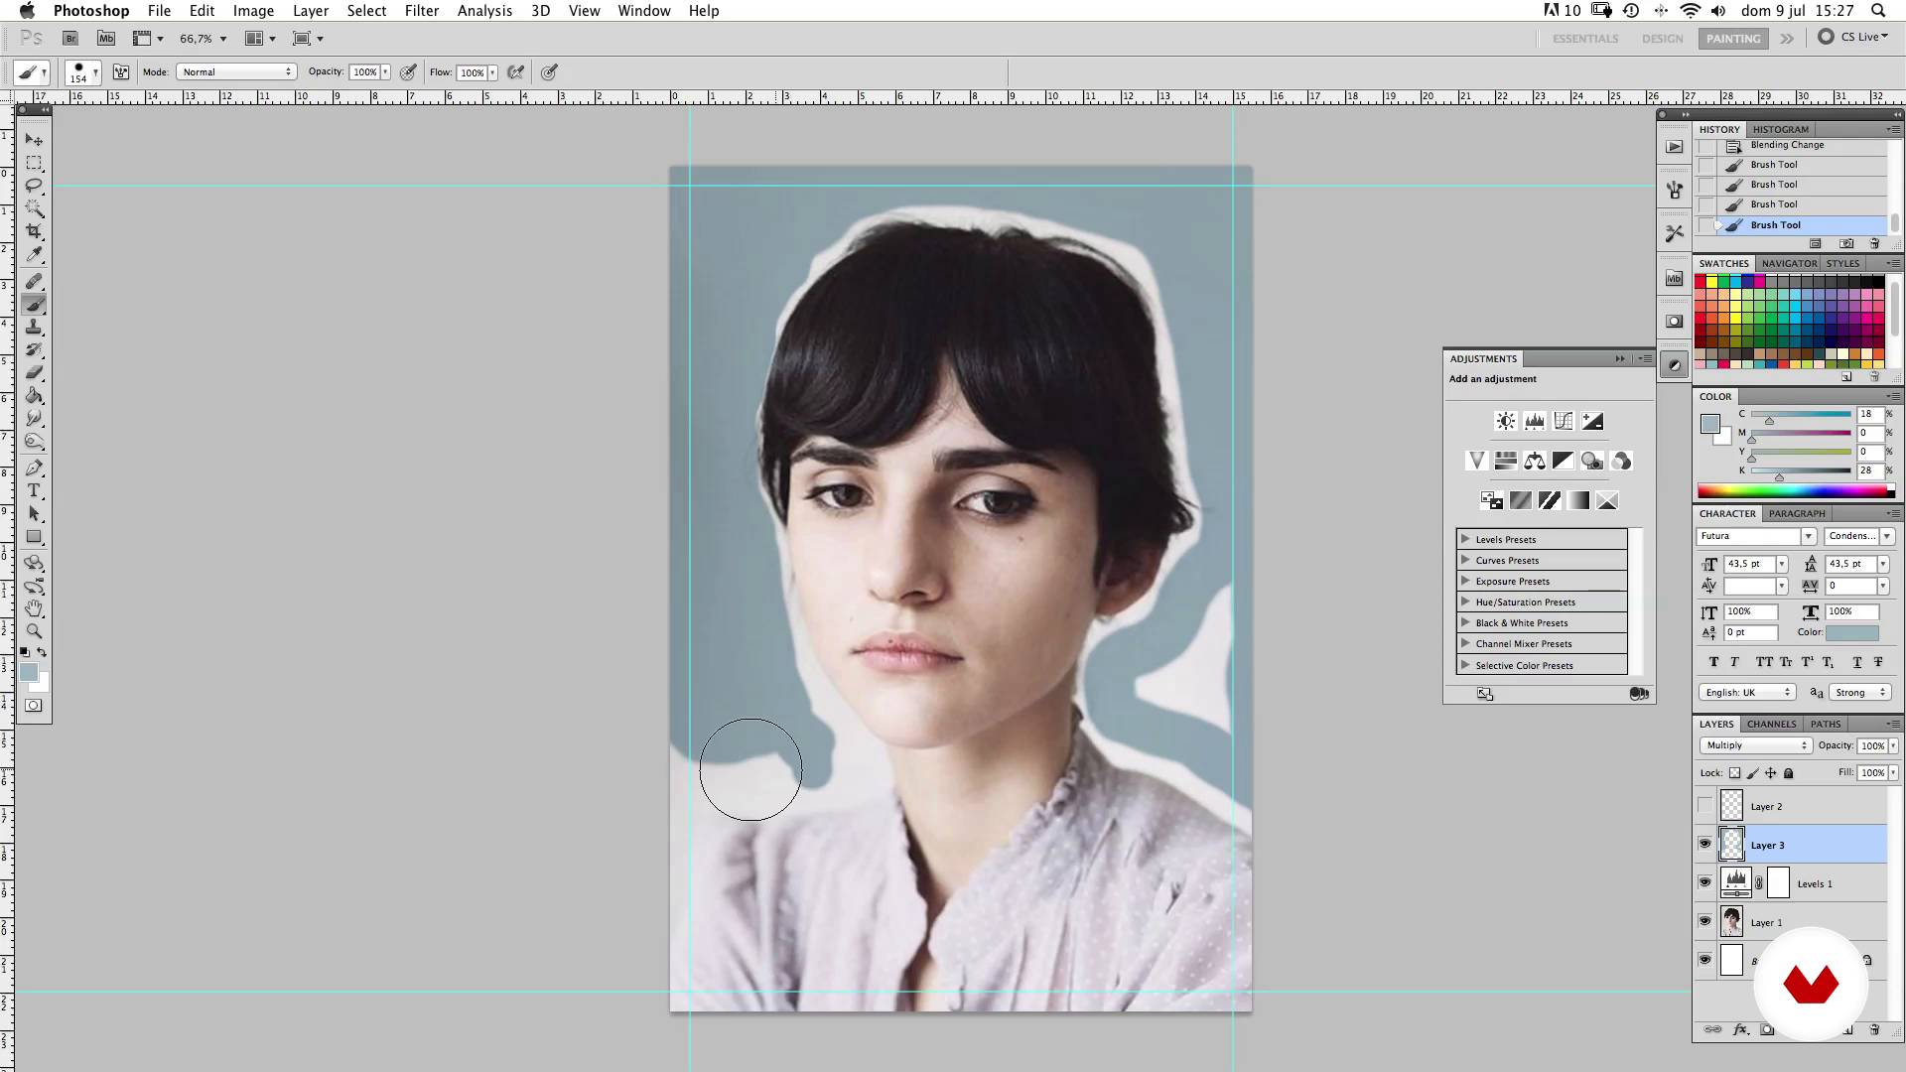Select the Lasso tool
This screenshot has height=1072, width=1906.
click(x=34, y=186)
